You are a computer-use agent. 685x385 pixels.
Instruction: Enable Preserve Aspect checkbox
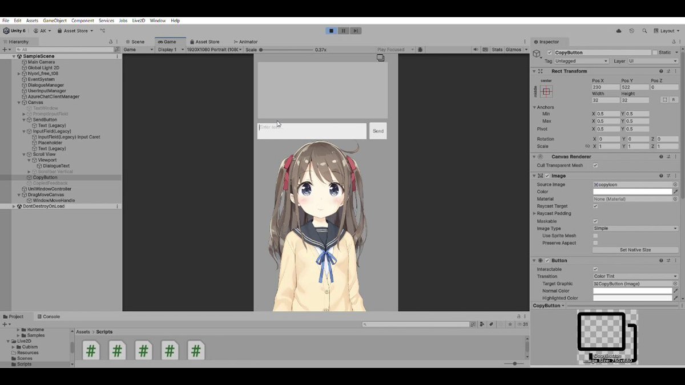click(x=595, y=243)
